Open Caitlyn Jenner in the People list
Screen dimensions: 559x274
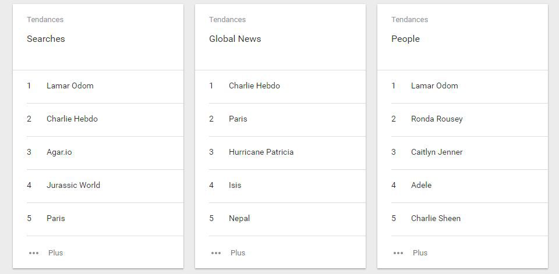coord(437,152)
